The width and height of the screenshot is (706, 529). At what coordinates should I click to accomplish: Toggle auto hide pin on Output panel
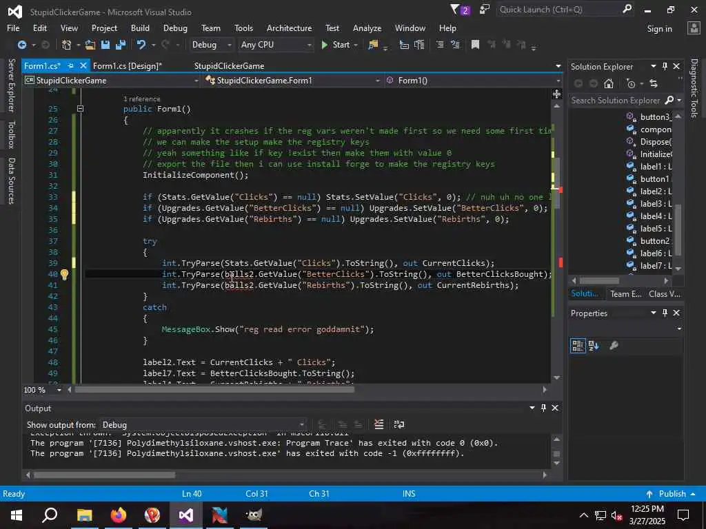pyautogui.click(x=543, y=408)
